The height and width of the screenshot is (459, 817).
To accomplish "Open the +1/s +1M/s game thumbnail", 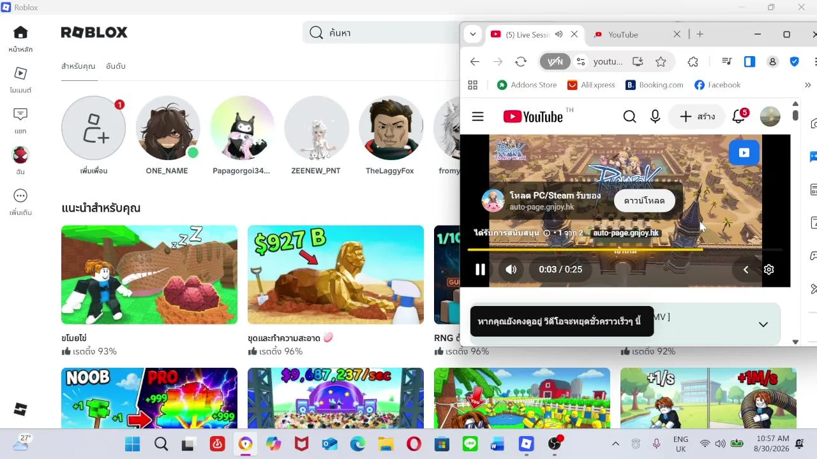I will [708, 398].
